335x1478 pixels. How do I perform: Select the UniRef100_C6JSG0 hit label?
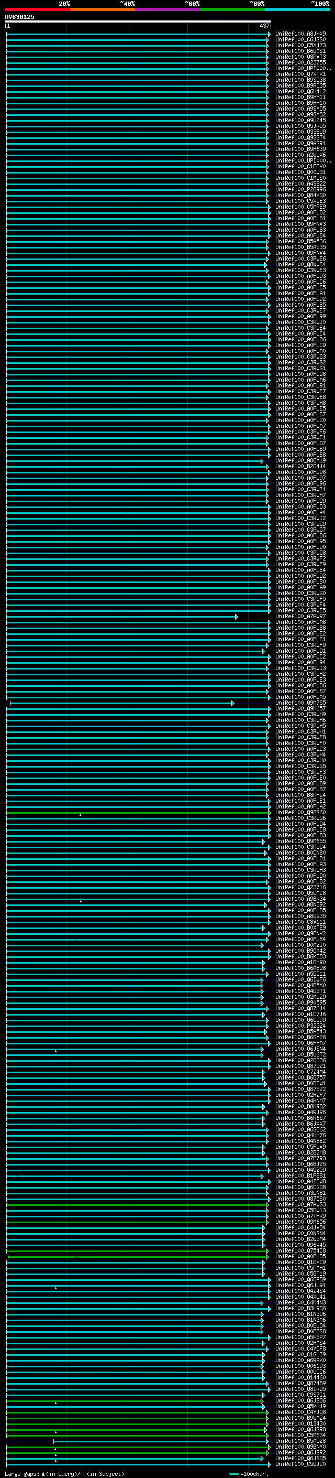coord(300,40)
